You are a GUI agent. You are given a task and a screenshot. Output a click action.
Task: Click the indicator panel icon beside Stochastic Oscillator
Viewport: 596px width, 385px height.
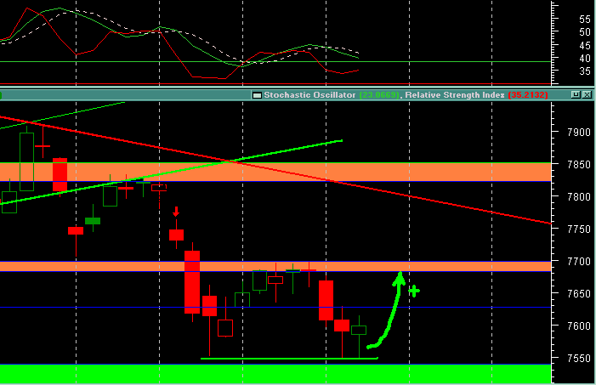tap(257, 95)
